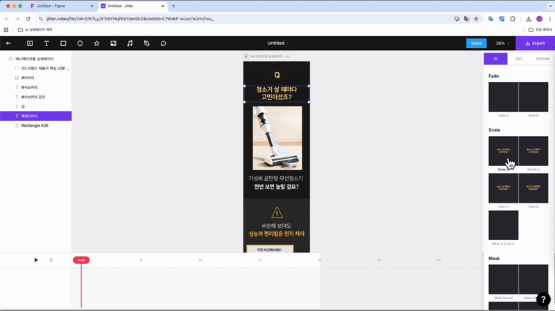
Task: Click the back arrow in Jitter toolbar
Action: (9, 43)
